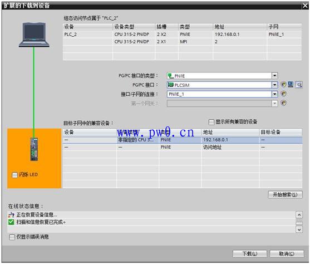Expand the PLCSIM interface dropdown
This screenshot has height=264, width=310.
(274, 85)
